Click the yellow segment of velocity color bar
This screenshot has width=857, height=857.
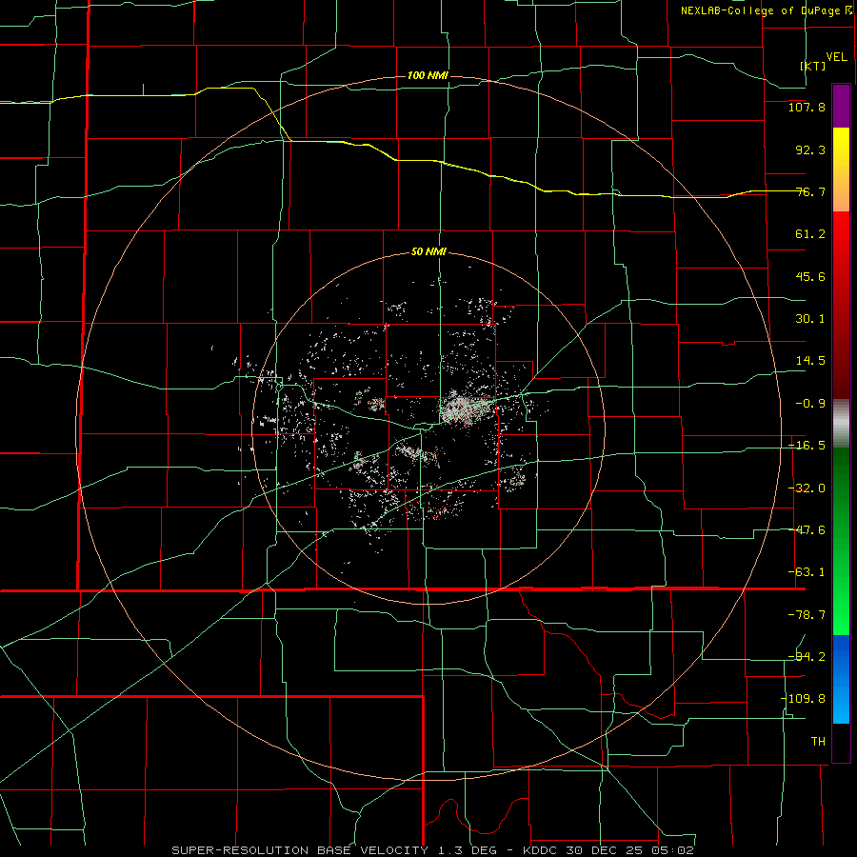tap(841, 169)
